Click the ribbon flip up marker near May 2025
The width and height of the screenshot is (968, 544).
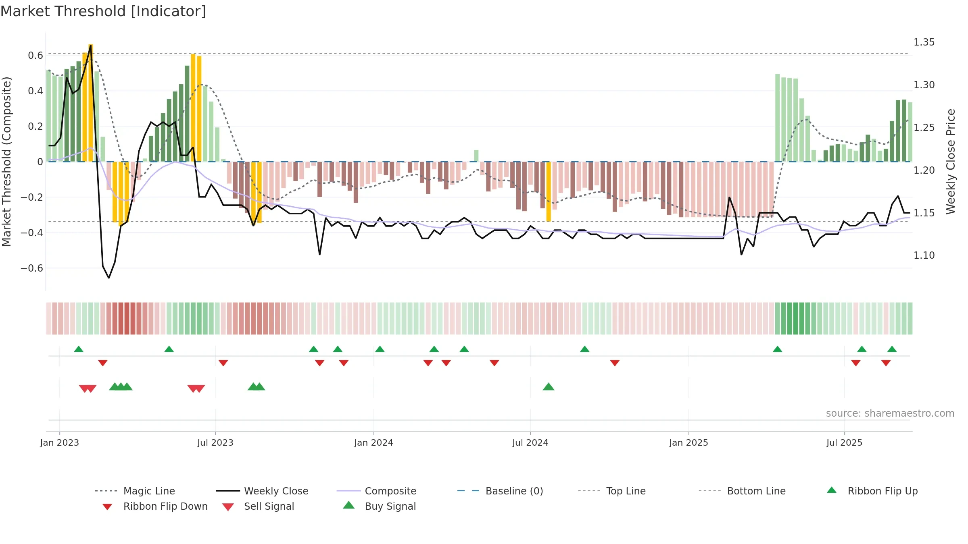click(778, 349)
